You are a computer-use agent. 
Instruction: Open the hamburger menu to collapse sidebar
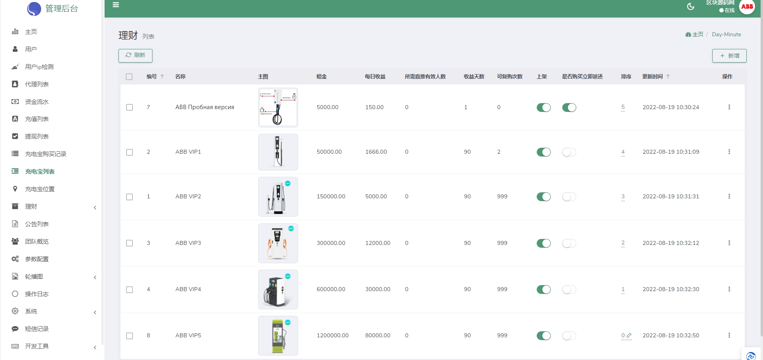(116, 5)
